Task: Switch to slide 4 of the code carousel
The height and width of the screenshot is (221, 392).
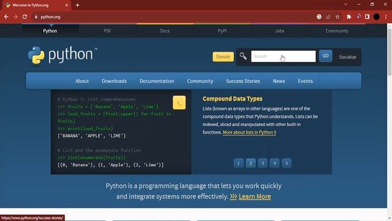Action: 274,163
